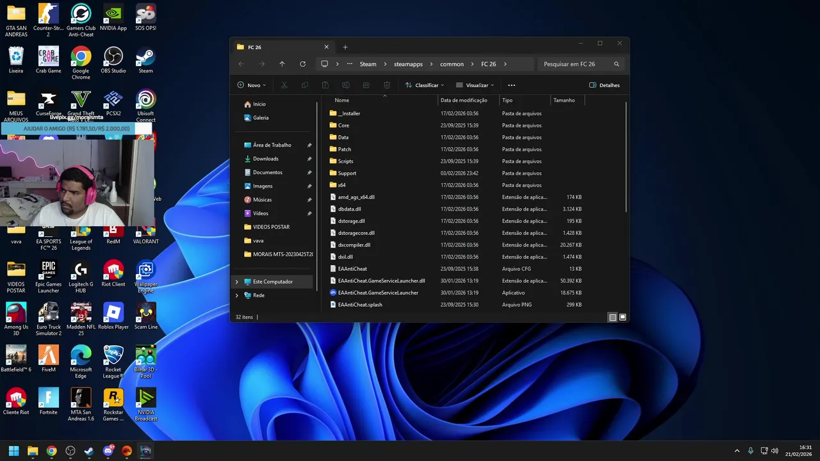
Task: Open the Novo dropdown
Action: [251, 85]
